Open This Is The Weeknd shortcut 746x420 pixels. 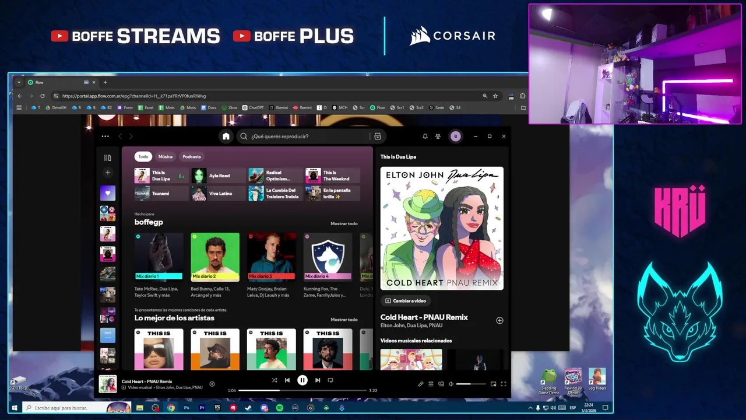pyautogui.click(x=333, y=176)
